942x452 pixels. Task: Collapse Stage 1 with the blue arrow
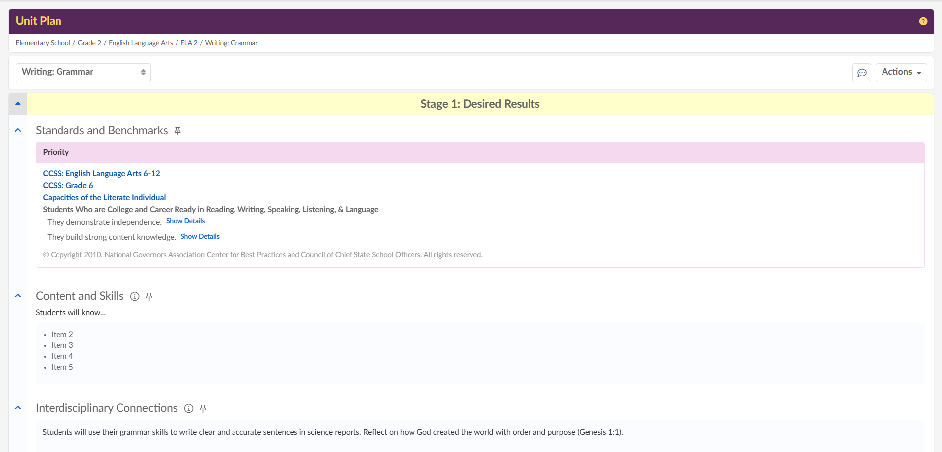(x=18, y=104)
